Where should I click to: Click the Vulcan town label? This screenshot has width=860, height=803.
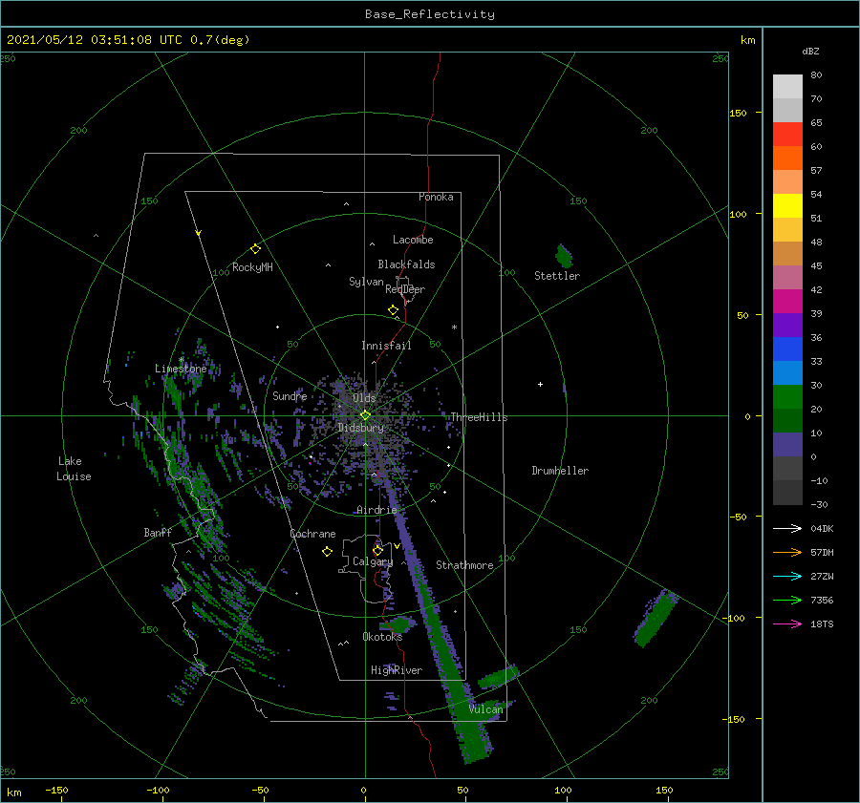[486, 709]
